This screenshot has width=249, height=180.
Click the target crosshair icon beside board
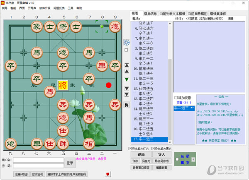click(x=127, y=43)
